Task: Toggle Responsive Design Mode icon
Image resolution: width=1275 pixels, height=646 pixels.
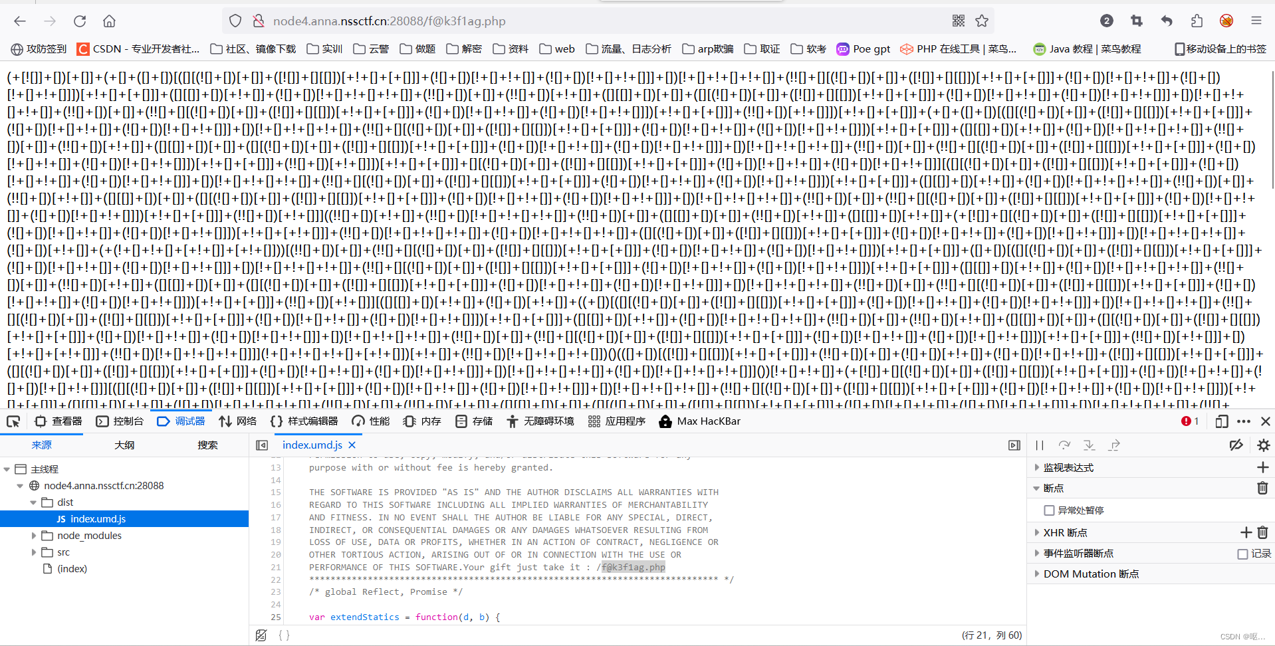Action: 1221,421
